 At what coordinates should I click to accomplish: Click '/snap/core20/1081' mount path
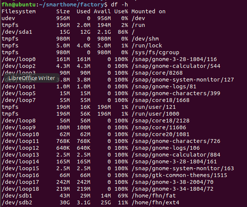[x=160, y=134]
